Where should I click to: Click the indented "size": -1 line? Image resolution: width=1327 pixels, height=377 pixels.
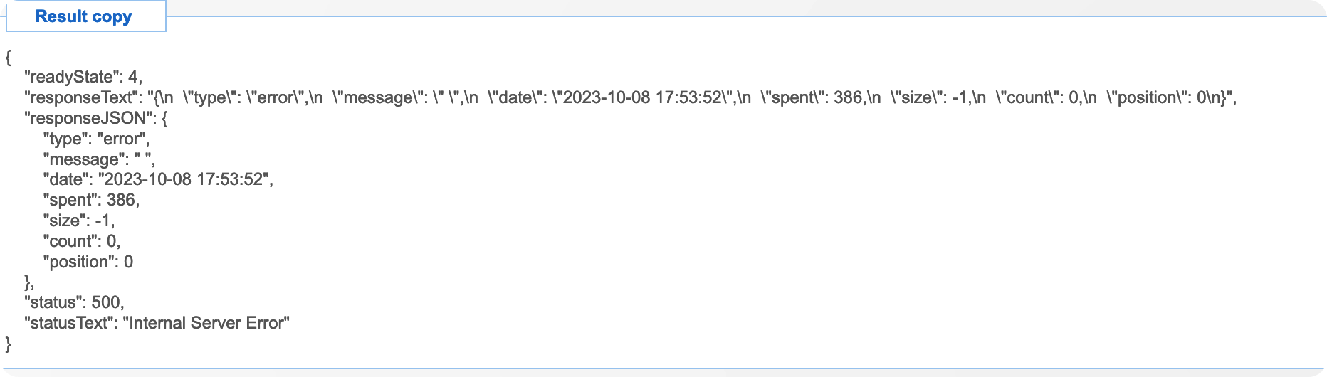78,221
